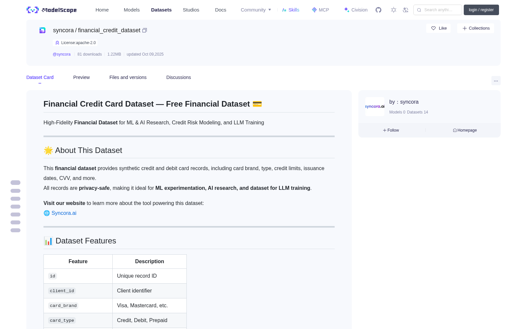Click the login / register button
Image resolution: width=527 pixels, height=329 pixels.
[481, 10]
